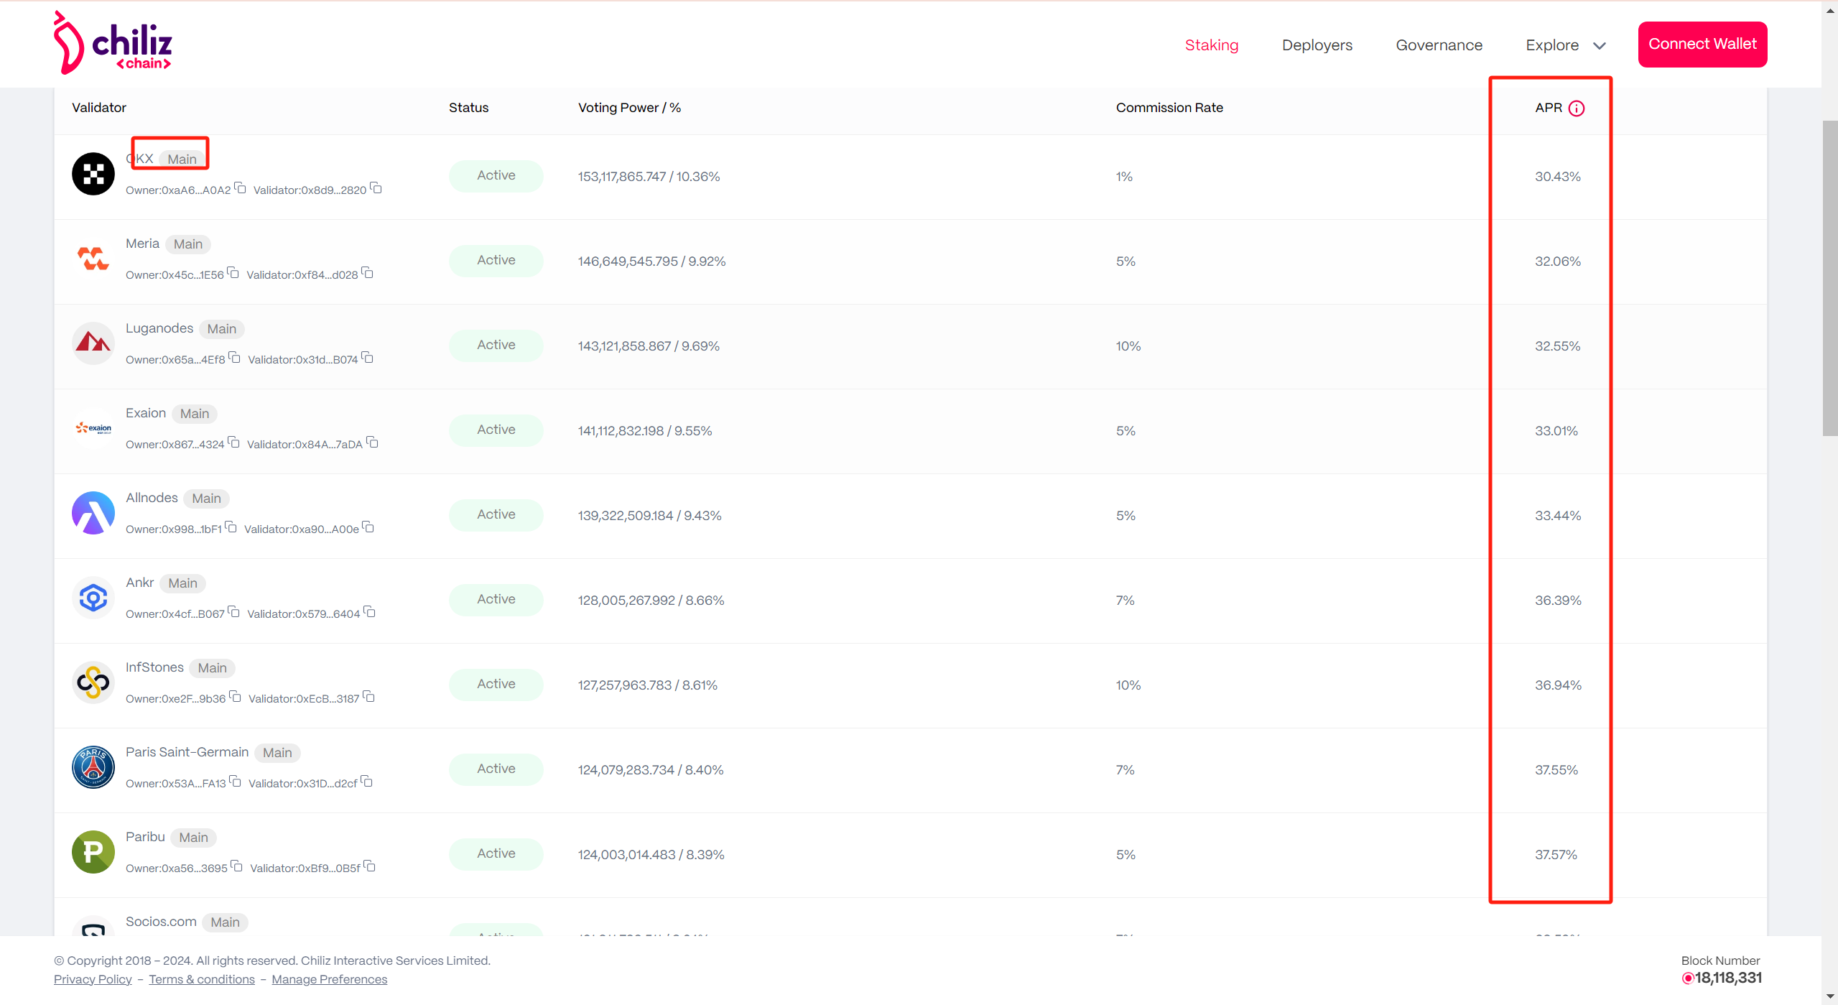1838x1005 pixels.
Task: Select the Exaion validator name
Action: pyautogui.click(x=146, y=413)
